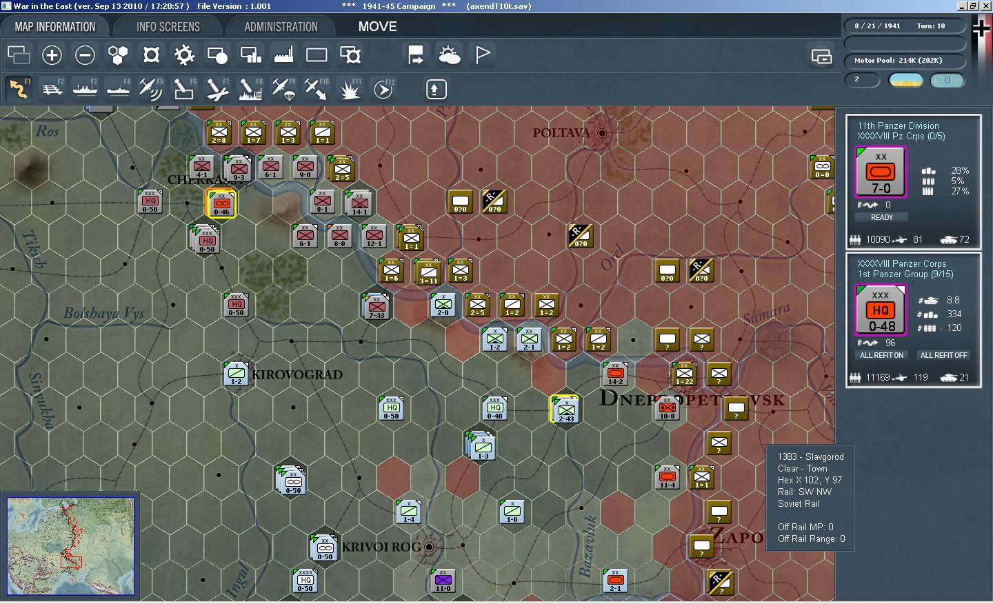Select air recon F5 plane icon
Viewport: 993px width, 604px height.
[x=151, y=89]
